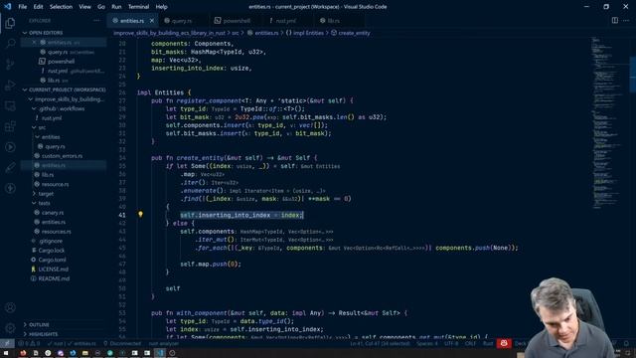Open the Extensions view
This screenshot has height=358, width=636.
coord(10,126)
